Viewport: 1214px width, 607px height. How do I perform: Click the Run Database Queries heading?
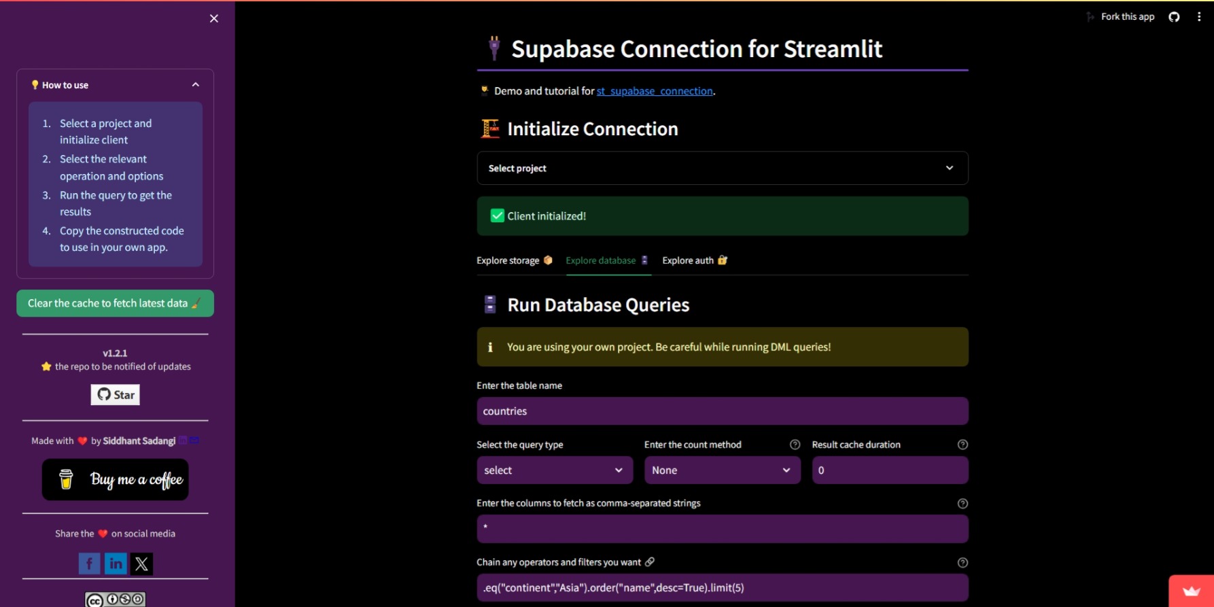598,305
